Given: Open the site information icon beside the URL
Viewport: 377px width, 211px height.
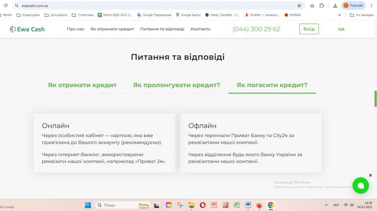Looking at the screenshot, I should pos(17,5).
